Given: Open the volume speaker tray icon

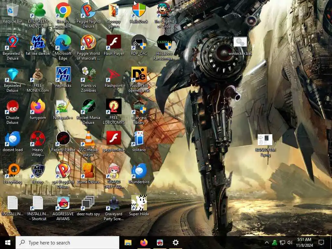Looking at the screenshot, I should [290, 243].
